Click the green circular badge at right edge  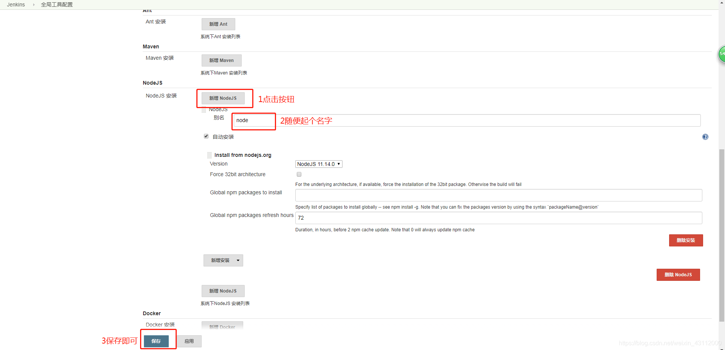click(722, 54)
